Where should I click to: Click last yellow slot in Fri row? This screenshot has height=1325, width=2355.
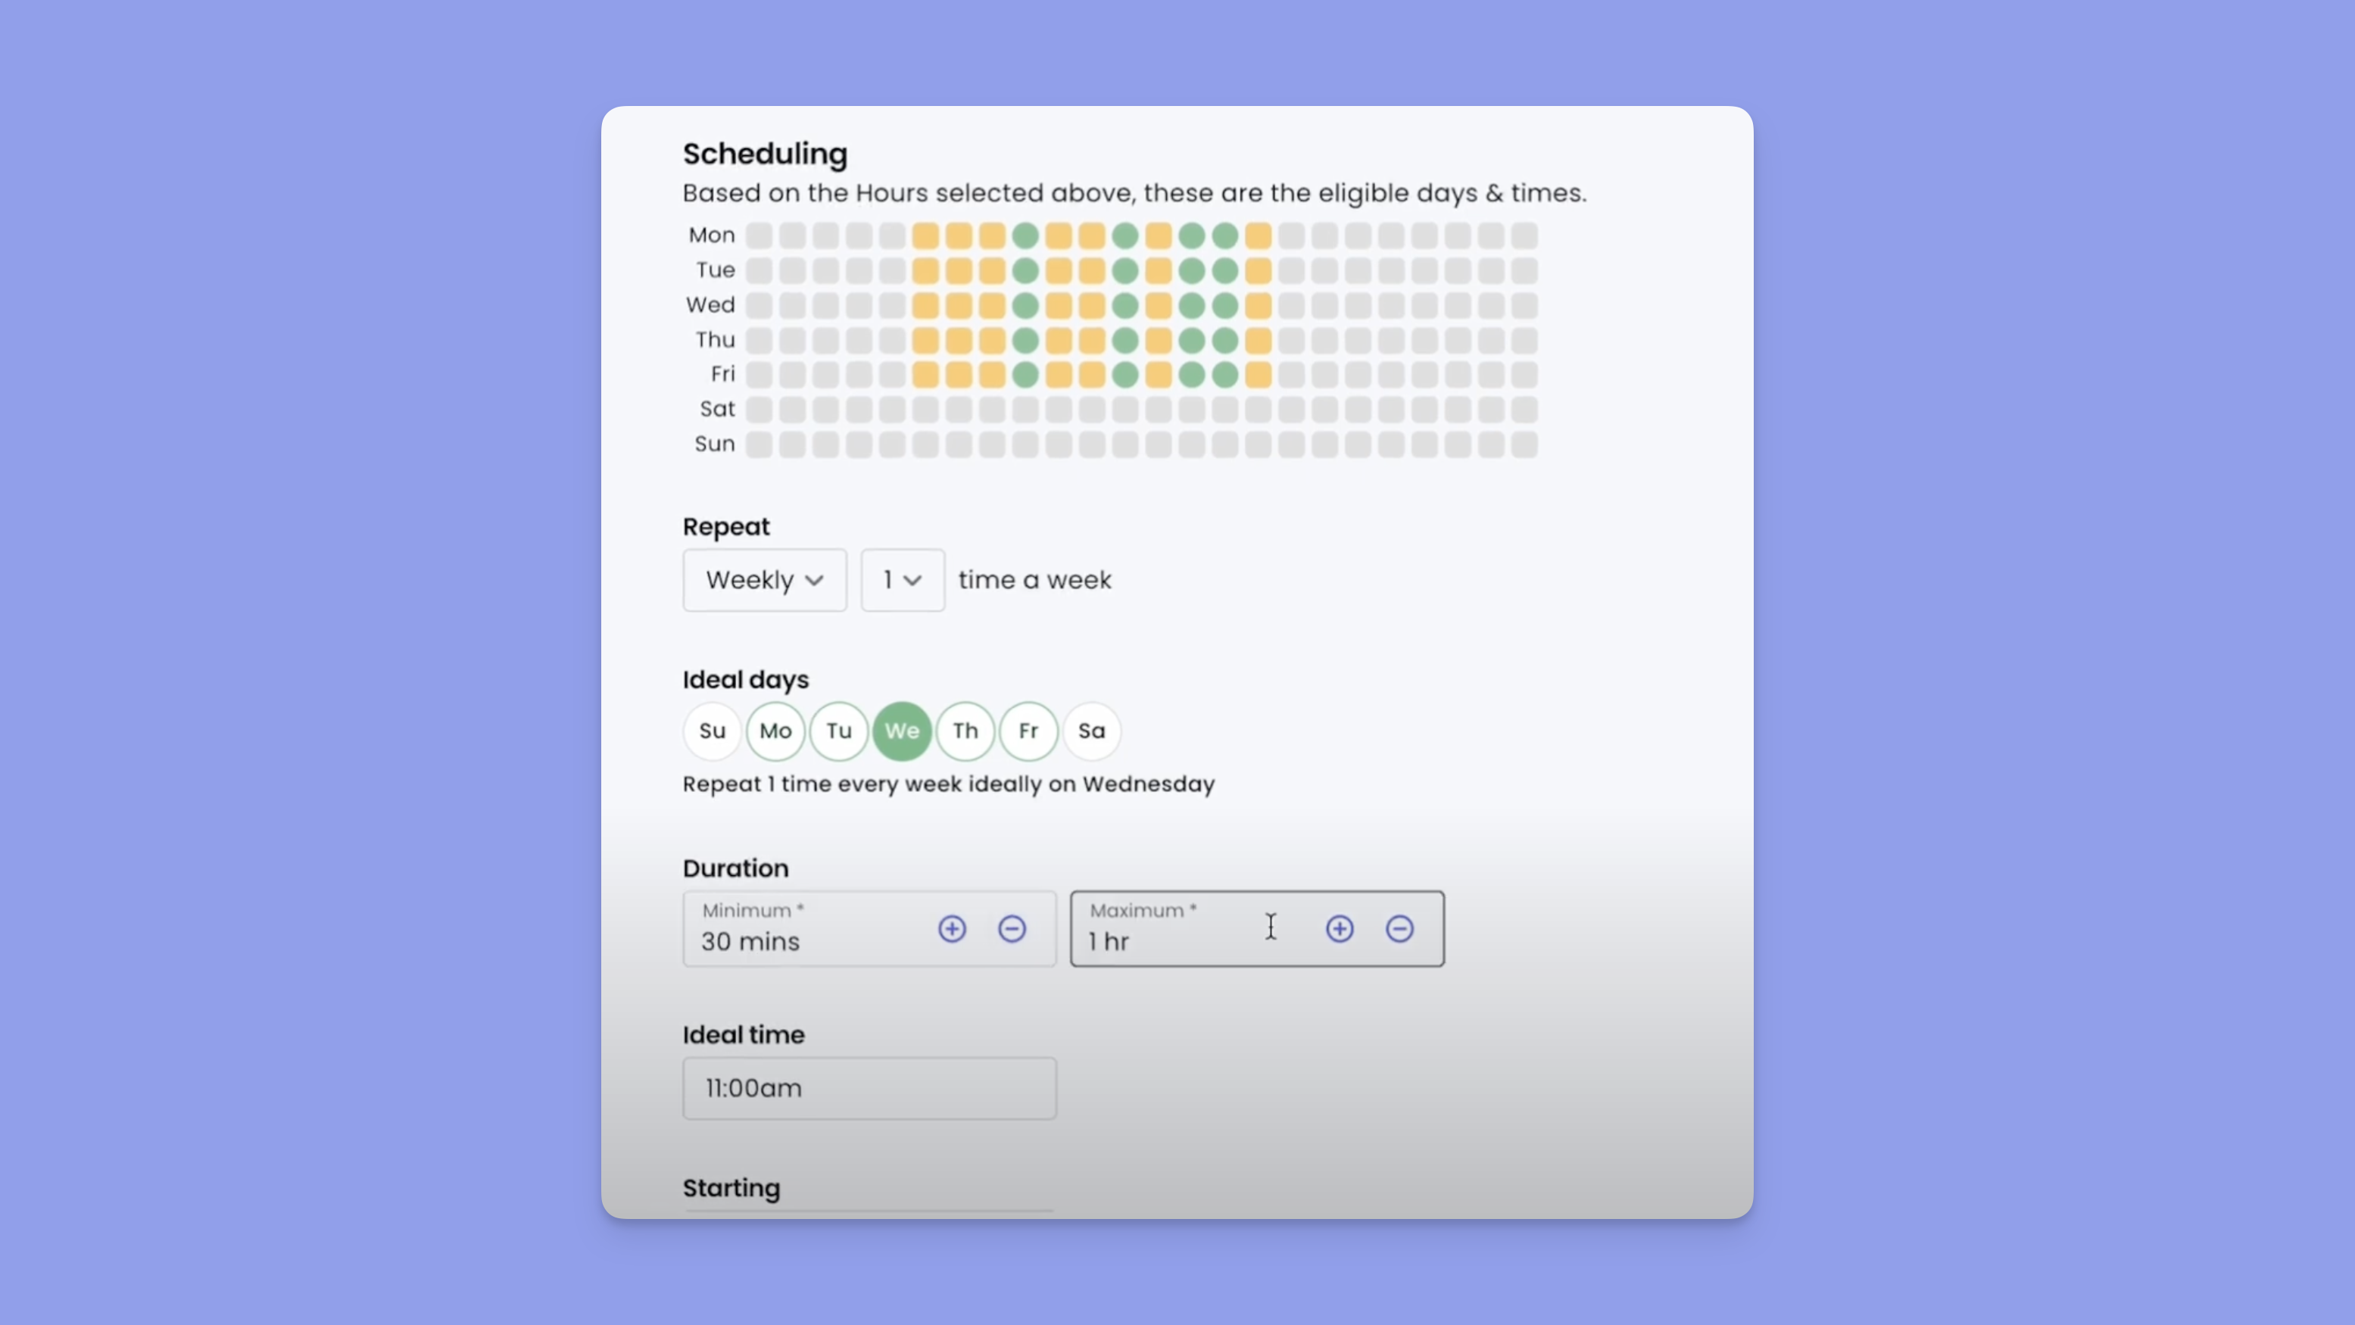pos(1258,375)
